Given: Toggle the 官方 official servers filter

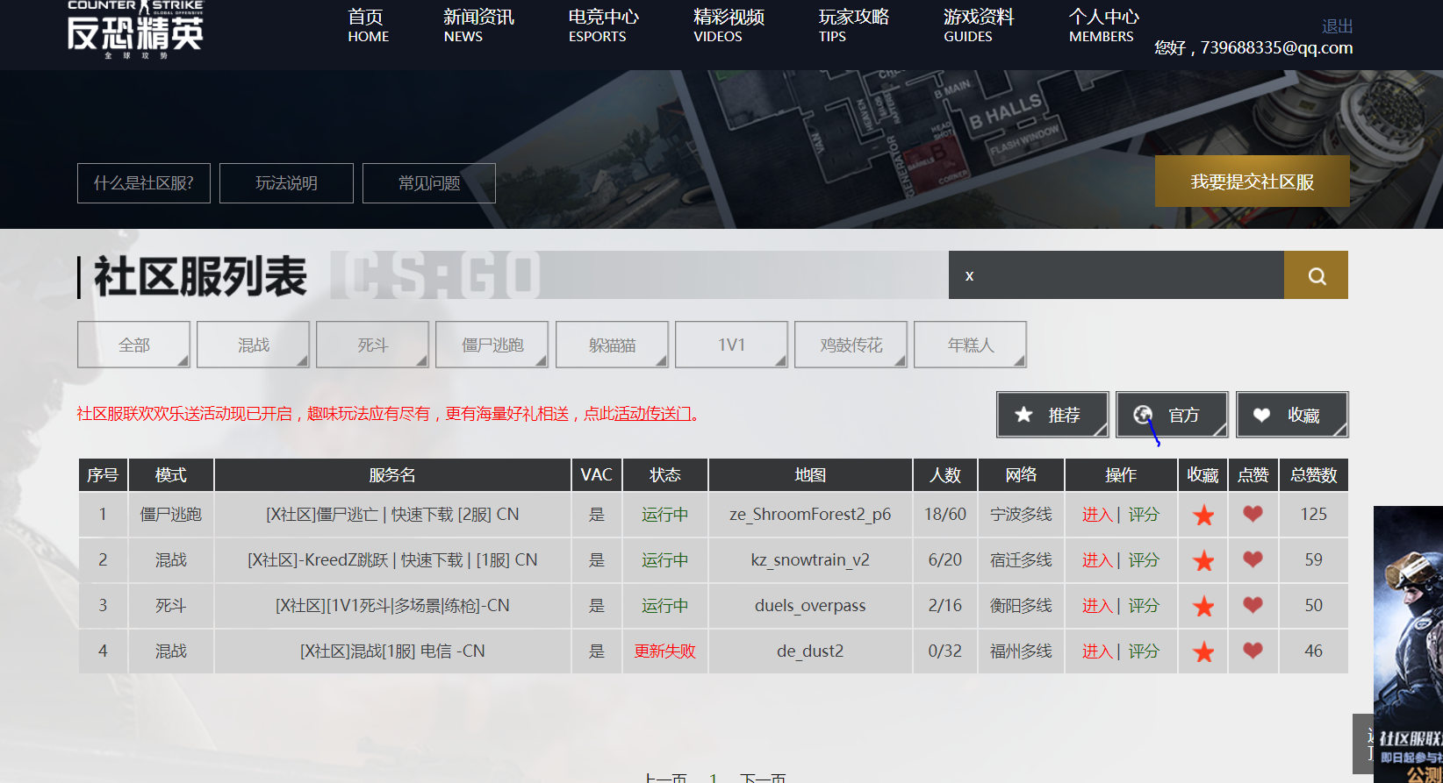Looking at the screenshot, I should point(1172,415).
